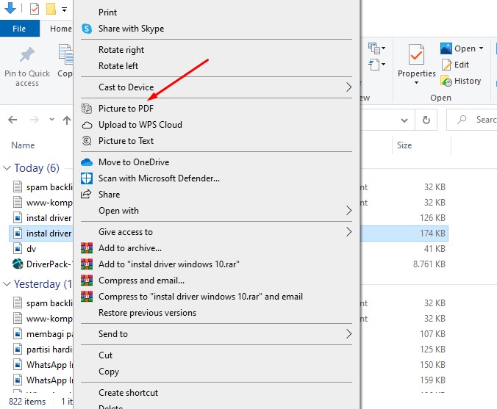Scan file with Microsoft Defender
Image resolution: width=497 pixels, height=409 pixels.
pyautogui.click(x=159, y=178)
